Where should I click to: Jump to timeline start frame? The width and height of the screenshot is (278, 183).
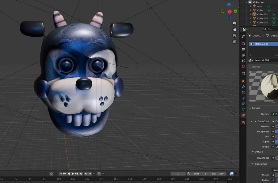point(61,174)
